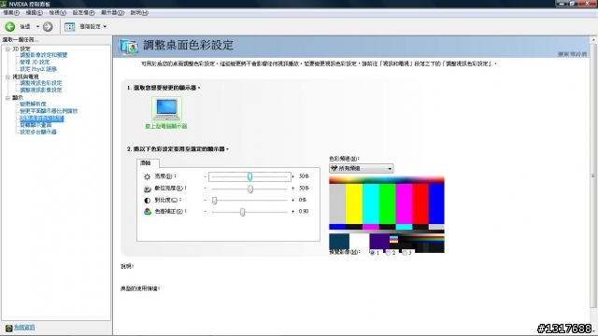
Task: Click the plus sign on 亮度 slider
Action: click(292, 176)
